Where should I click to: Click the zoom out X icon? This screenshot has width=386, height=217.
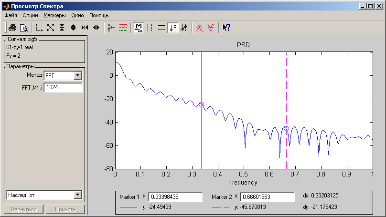pos(96,28)
